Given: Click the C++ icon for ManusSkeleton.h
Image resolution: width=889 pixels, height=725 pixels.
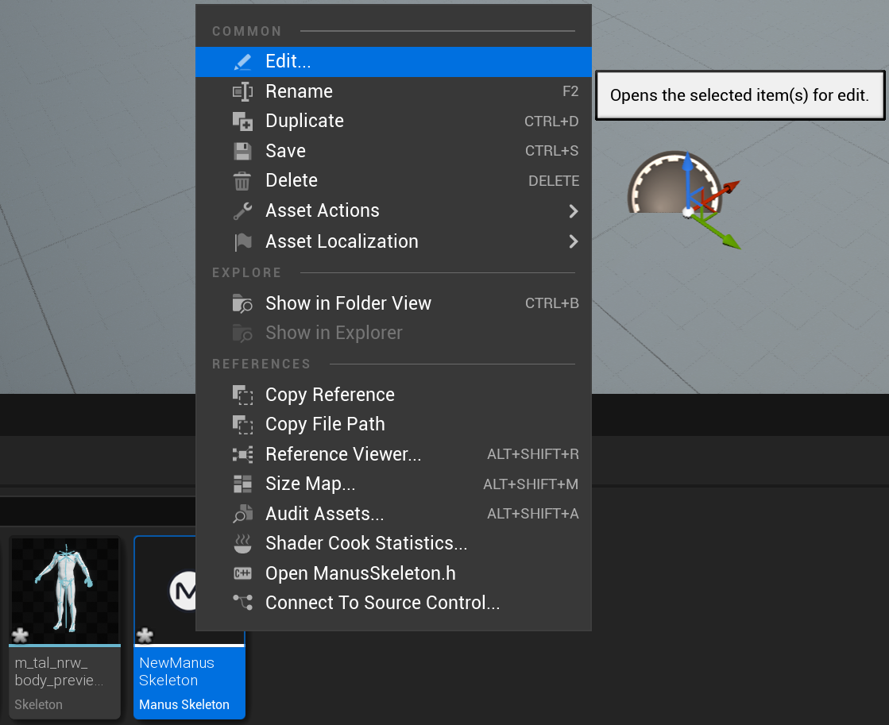Looking at the screenshot, I should [242, 573].
